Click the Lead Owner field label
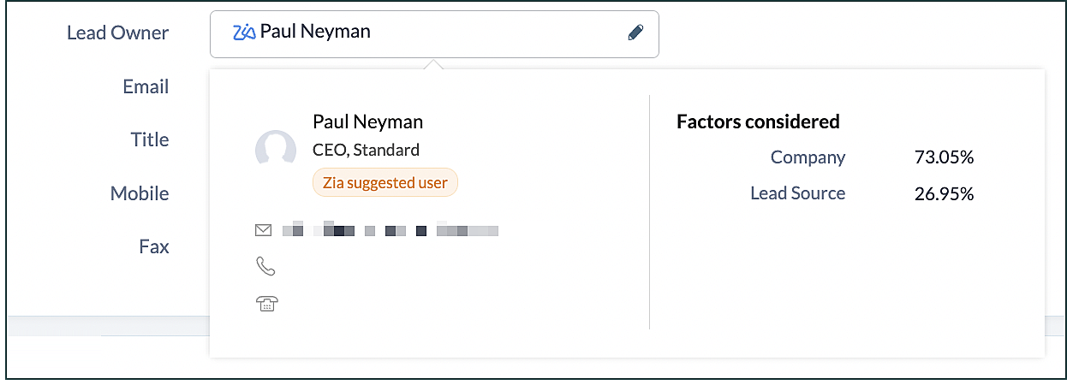1067x385 pixels. click(118, 33)
